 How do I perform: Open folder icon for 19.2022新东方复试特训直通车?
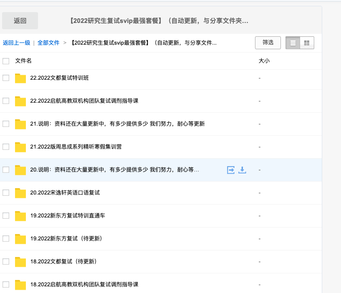click(x=20, y=216)
